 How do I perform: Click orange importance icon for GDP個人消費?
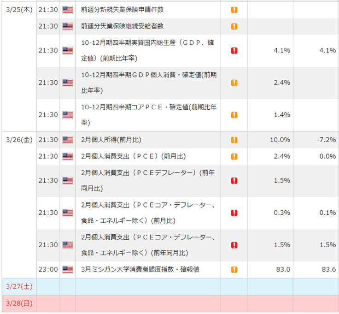point(234,83)
